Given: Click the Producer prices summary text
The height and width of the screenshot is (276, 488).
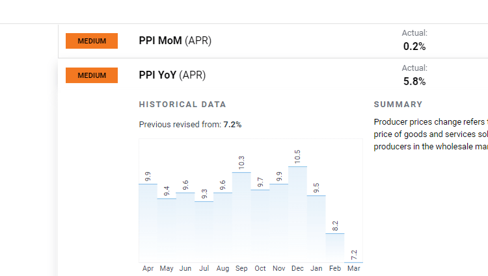Looking at the screenshot, I should coord(429,134).
